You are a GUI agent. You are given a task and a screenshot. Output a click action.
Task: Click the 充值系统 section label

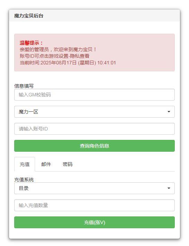[24, 180]
